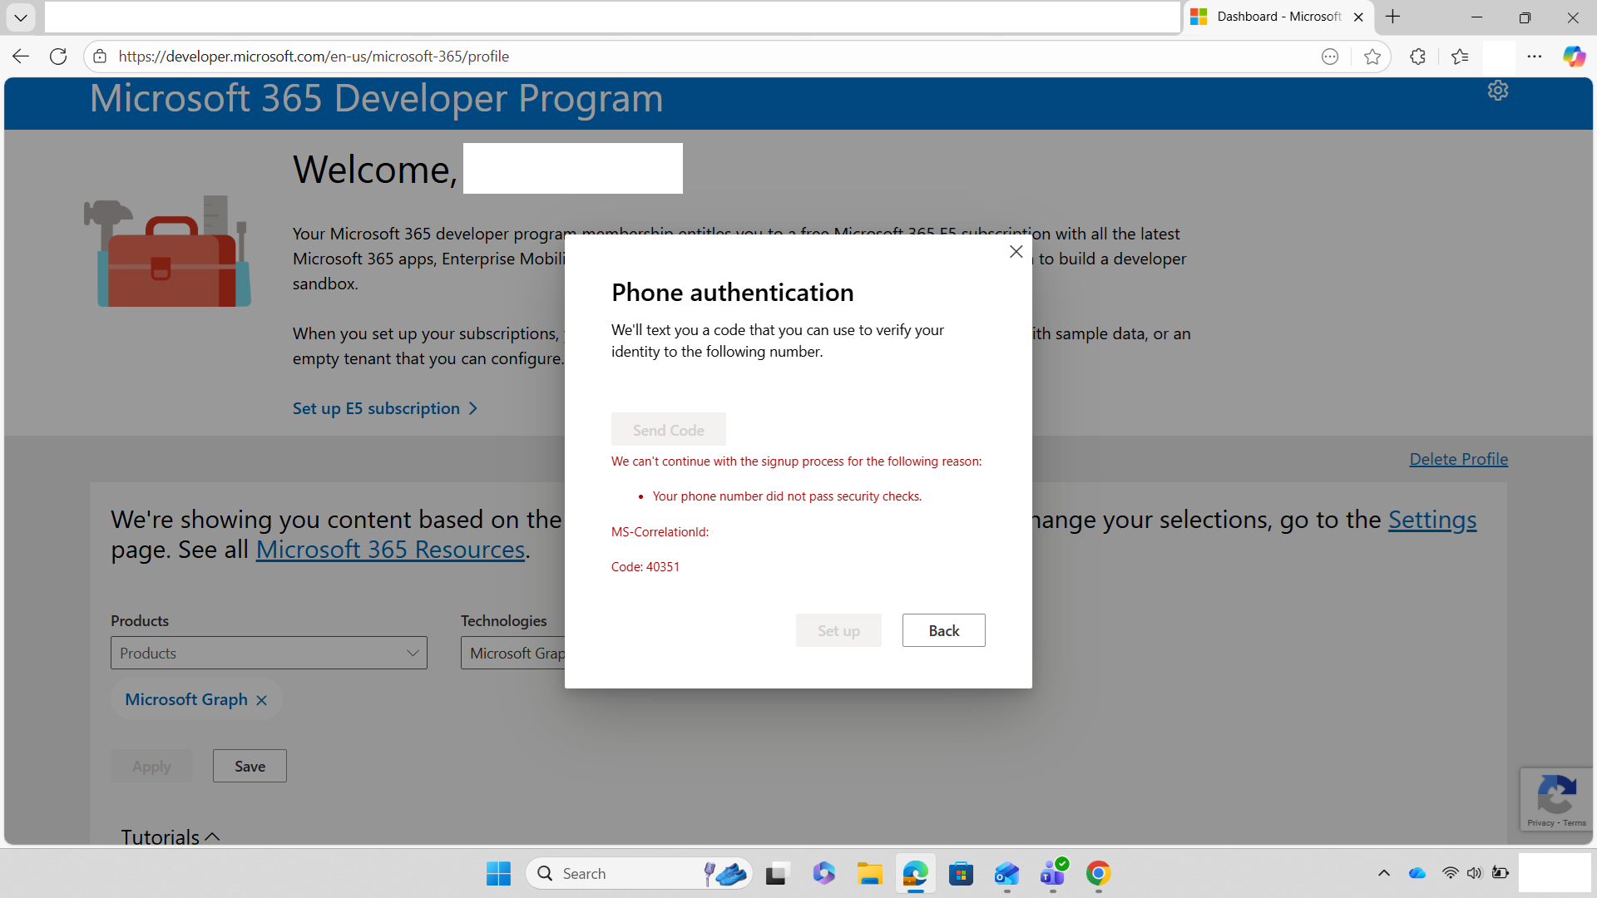Add this page to favorites star

(x=1372, y=57)
